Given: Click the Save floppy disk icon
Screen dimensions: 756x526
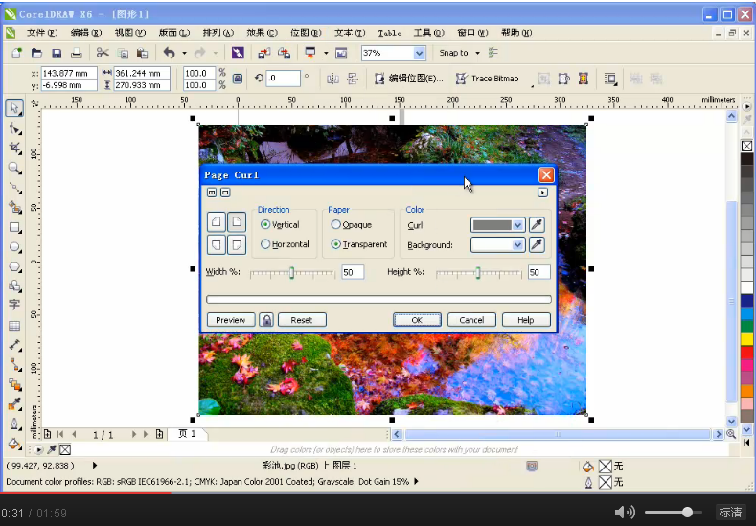Looking at the screenshot, I should point(57,53).
